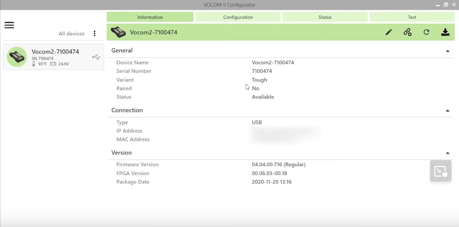Click the Vocom device icon in header bar
Viewport: 459px width, 227px height.
tap(118, 32)
